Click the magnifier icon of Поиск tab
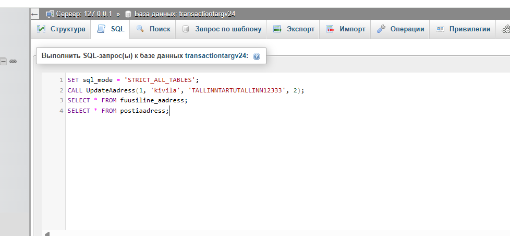510x236 pixels. click(140, 29)
